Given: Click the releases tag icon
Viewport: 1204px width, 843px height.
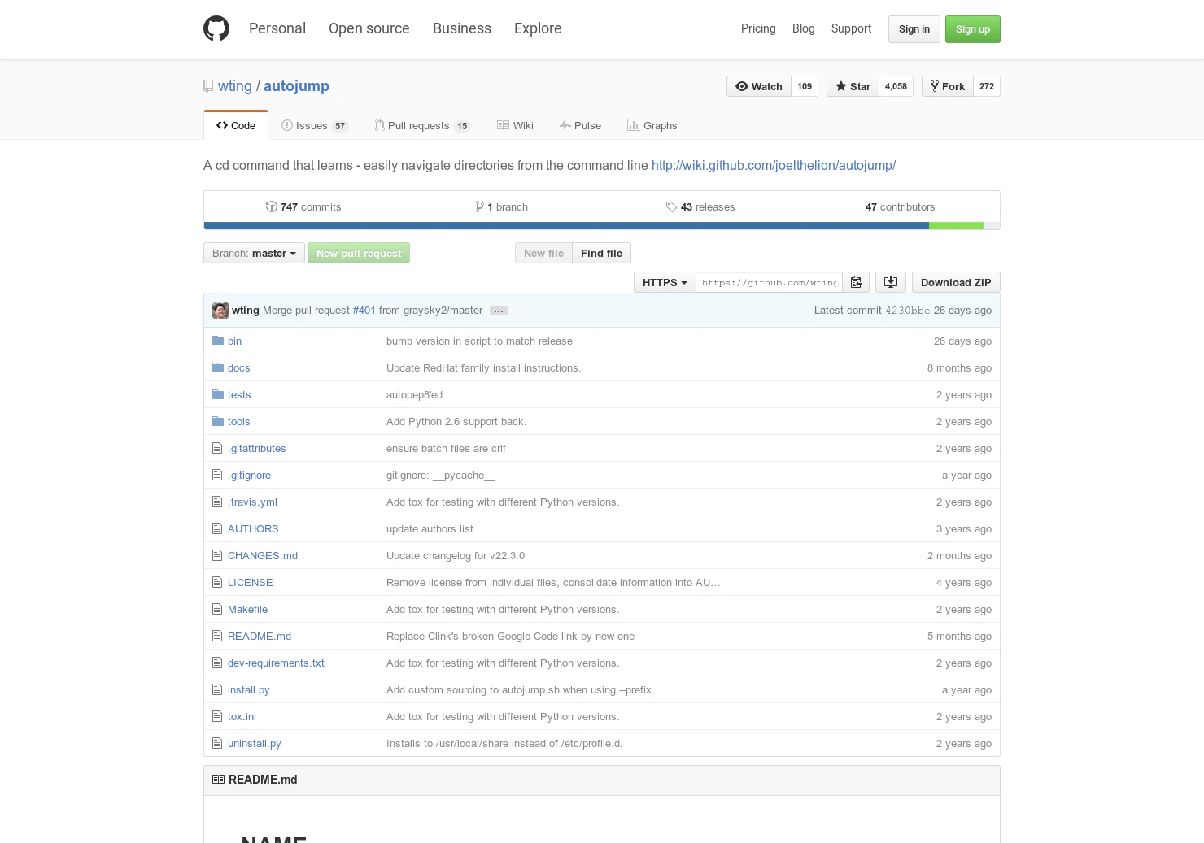Looking at the screenshot, I should (671, 206).
